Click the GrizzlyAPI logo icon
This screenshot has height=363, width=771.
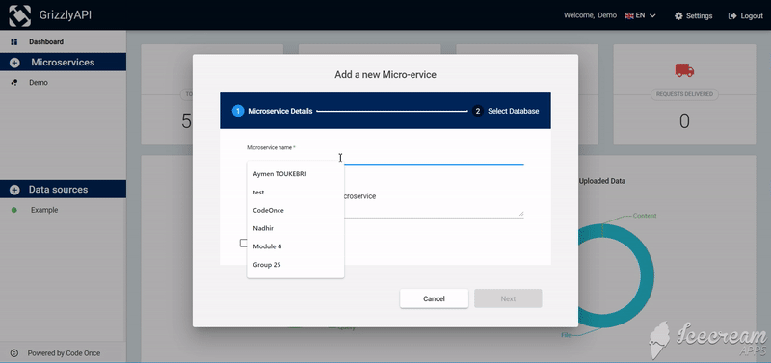coord(19,15)
